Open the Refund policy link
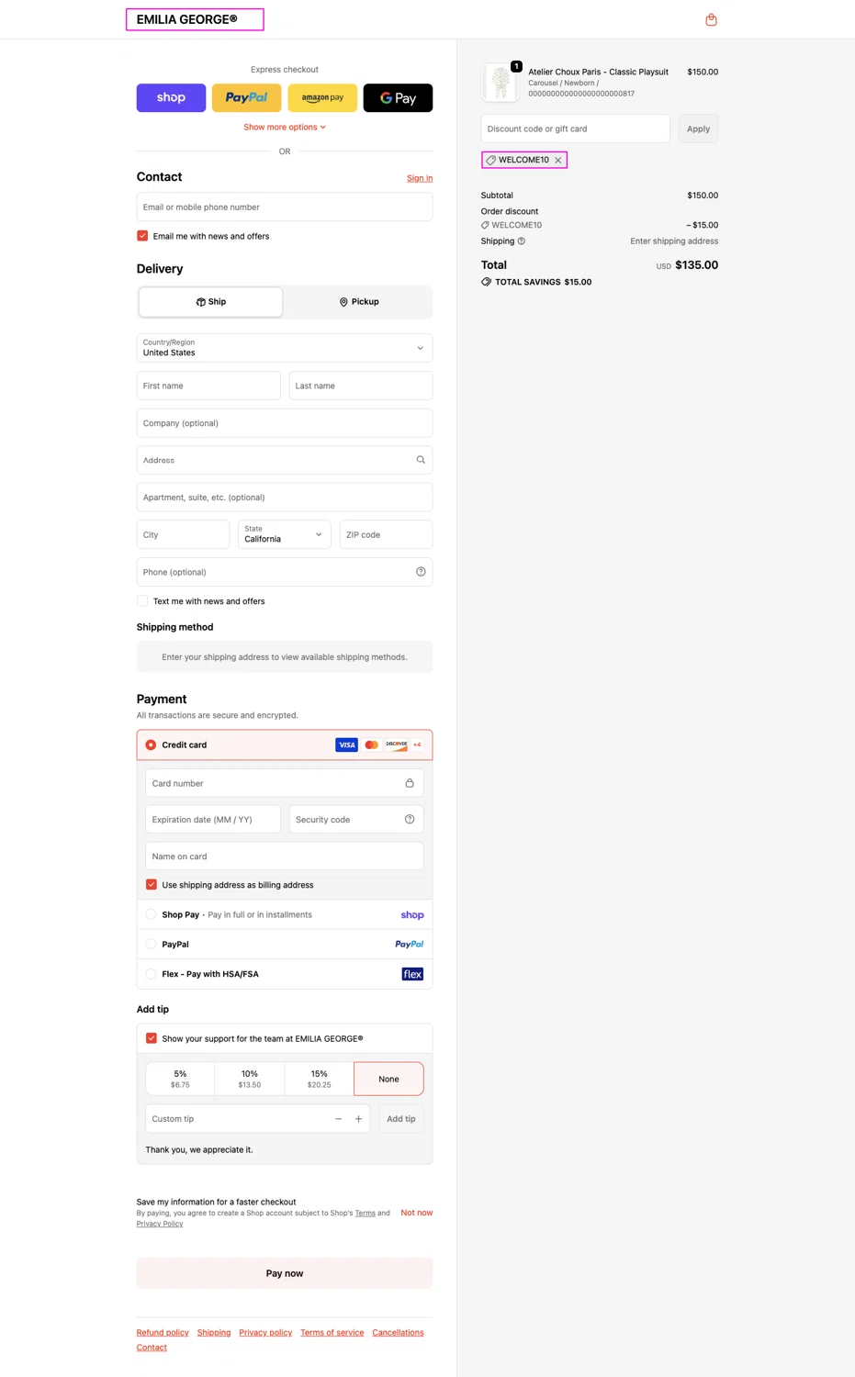855x1377 pixels. 163,1333
